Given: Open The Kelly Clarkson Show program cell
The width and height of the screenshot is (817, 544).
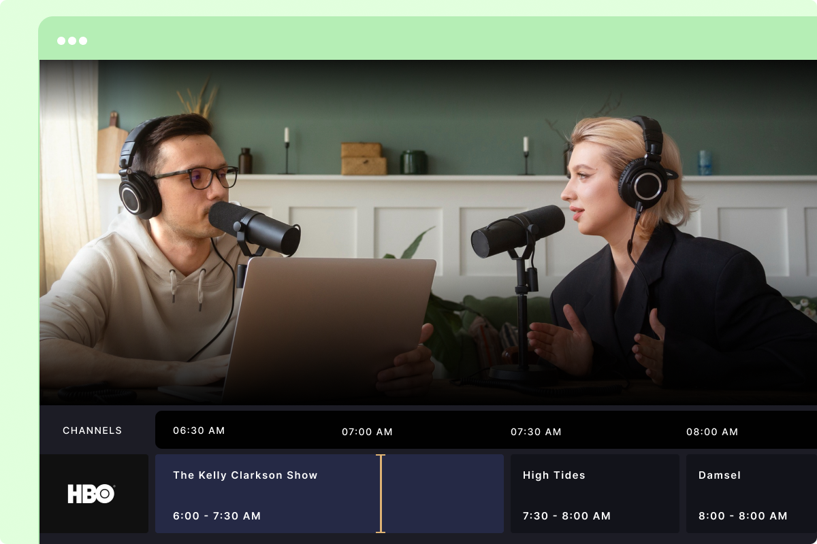Looking at the screenshot, I should click(x=272, y=493).
